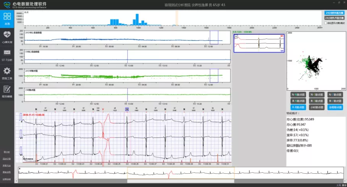Click the red V beat marker

[103, 109]
